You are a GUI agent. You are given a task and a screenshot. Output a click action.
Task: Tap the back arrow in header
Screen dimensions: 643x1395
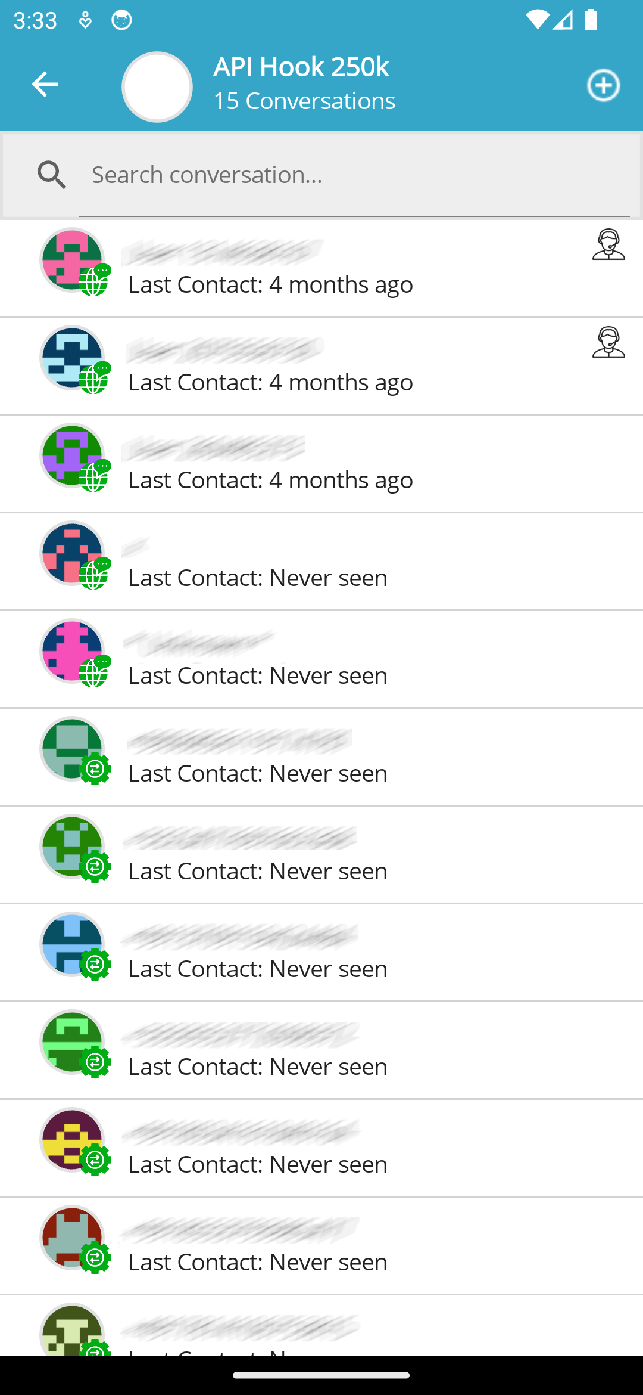pos(45,84)
